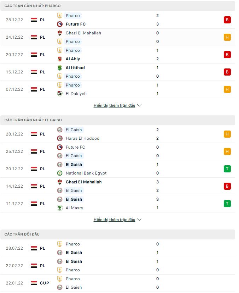The width and height of the screenshot is (239, 293).
Task: Click 'Hiển thị thêm trận đấu' link under El Gaish
Action: pos(114,220)
